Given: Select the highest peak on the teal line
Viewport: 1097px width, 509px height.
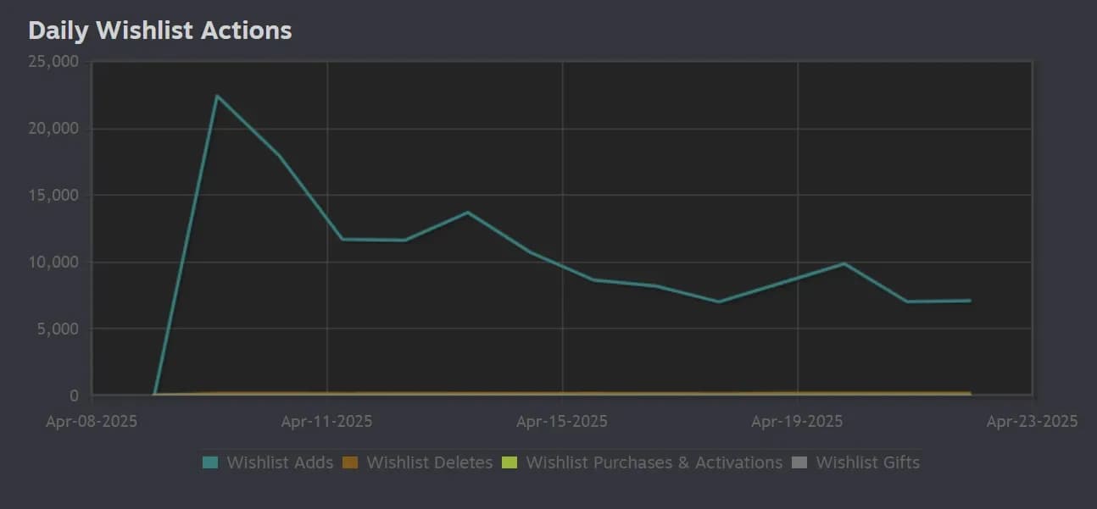Looking at the screenshot, I should [218, 96].
